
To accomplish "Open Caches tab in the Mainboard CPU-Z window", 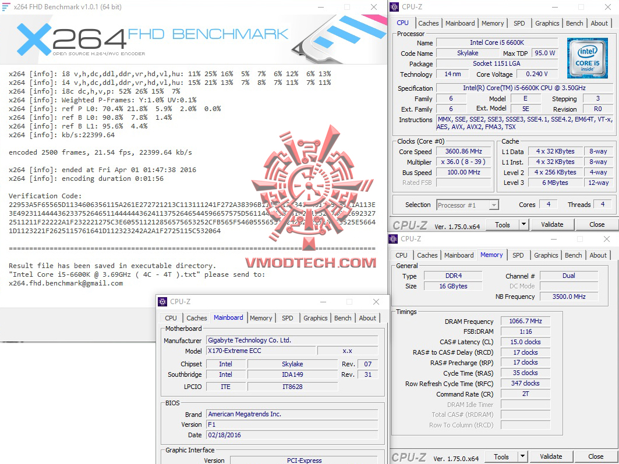I will [x=197, y=317].
